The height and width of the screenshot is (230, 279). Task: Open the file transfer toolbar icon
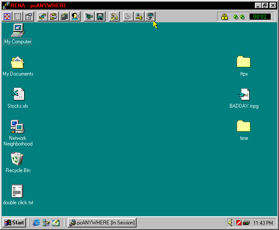click(42, 17)
